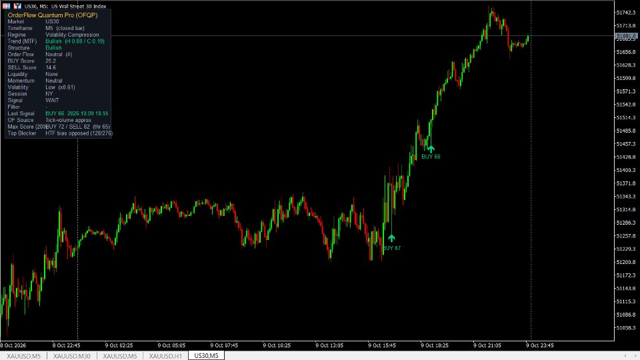Image resolution: width=640 pixels, height=360 pixels.
Task: Click the 9 Oct 07:45 time axis label
Action: tap(224, 345)
